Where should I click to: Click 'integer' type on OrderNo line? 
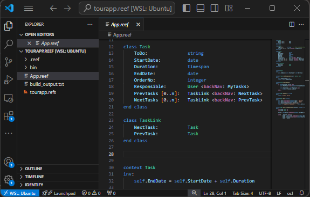point(197,80)
